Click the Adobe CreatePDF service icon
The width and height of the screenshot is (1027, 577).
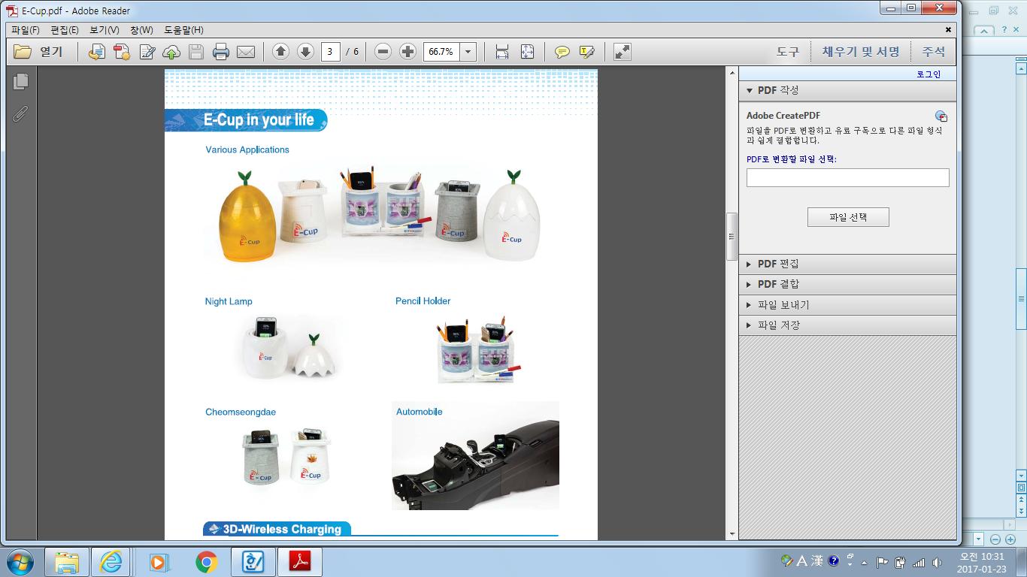coord(941,116)
